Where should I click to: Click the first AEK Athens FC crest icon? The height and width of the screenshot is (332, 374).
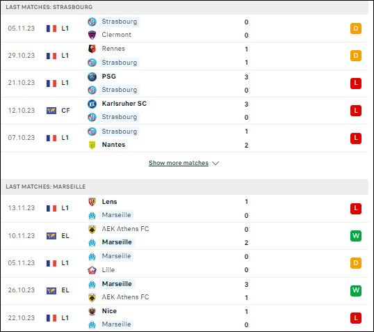click(92, 229)
